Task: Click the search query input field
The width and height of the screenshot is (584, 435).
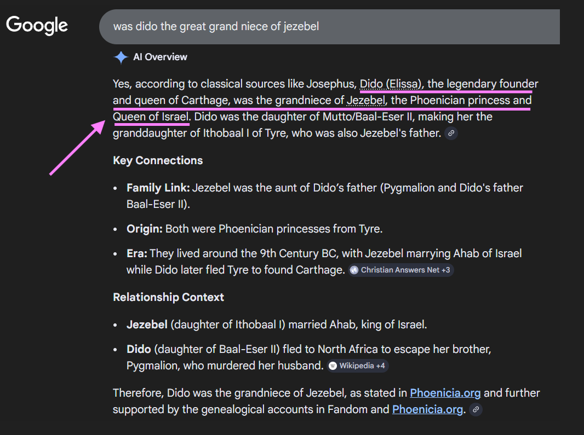Action: (x=329, y=27)
